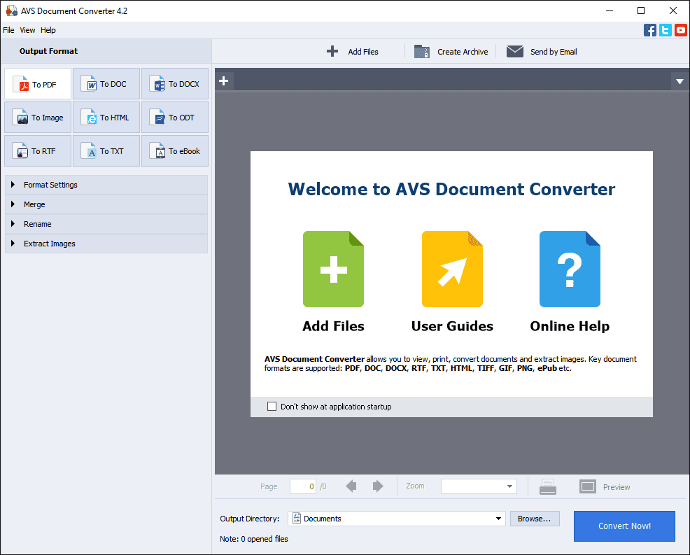Open the Output Directory dropdown
Screen dimensions: 690x555
tap(498, 519)
